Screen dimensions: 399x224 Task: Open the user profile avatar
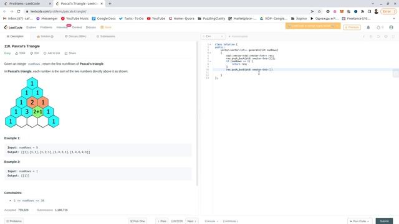tap(391, 27)
